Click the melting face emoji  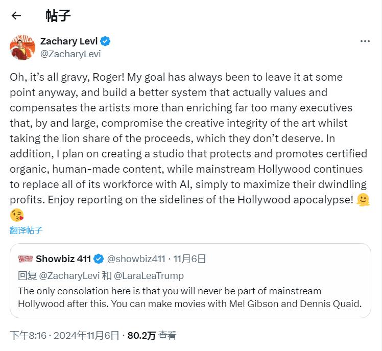pyautogui.click(x=364, y=200)
